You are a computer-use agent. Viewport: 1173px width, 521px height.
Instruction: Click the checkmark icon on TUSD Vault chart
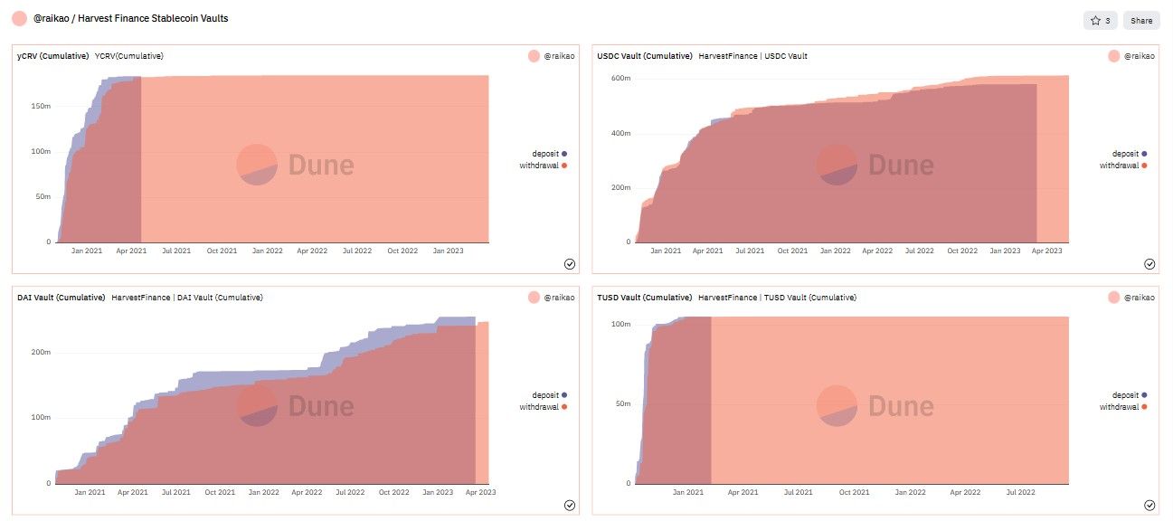point(1149,506)
